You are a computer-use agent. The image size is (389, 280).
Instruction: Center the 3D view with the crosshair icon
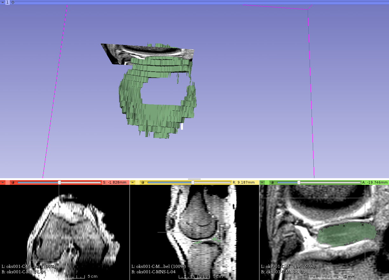pos(13,2)
